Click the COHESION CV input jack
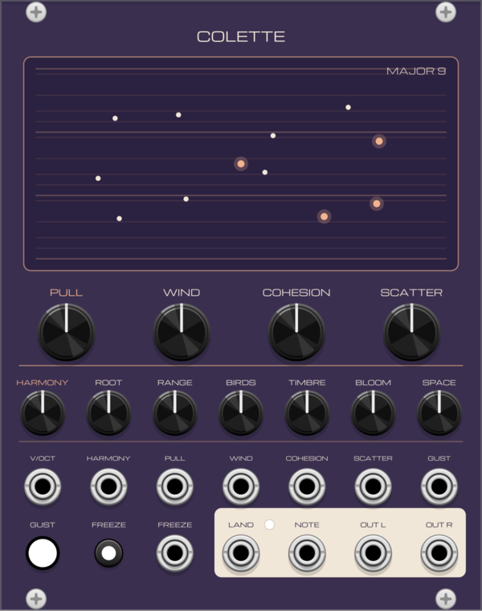This screenshot has width=482, height=611. 307,486
